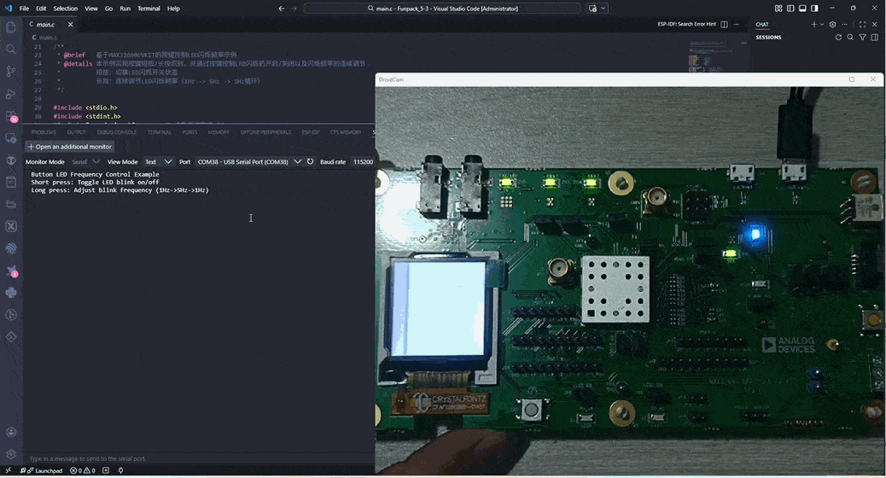Open the Explorer view in activity bar

pyautogui.click(x=11, y=27)
